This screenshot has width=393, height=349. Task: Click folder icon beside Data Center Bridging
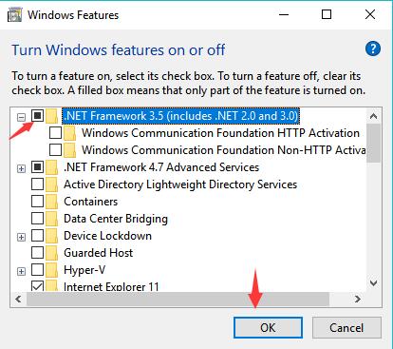click(x=51, y=219)
